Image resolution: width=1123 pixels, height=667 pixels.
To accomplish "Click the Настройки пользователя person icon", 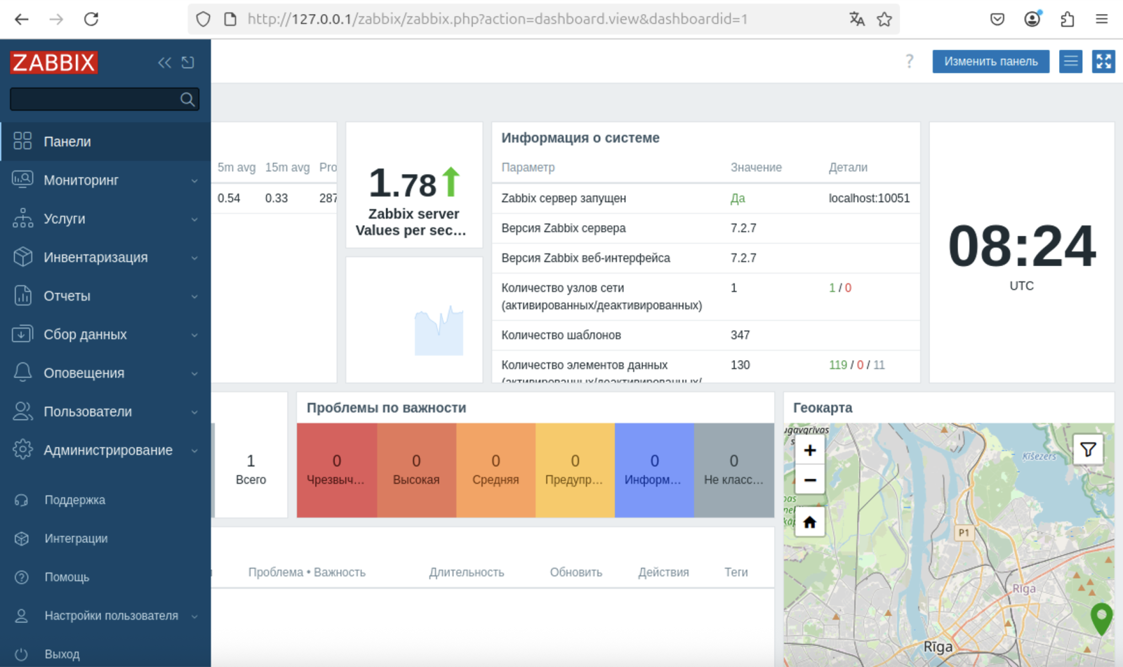I will click(x=22, y=616).
